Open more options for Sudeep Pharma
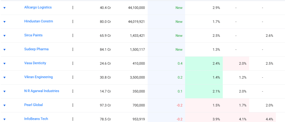 [73, 50]
